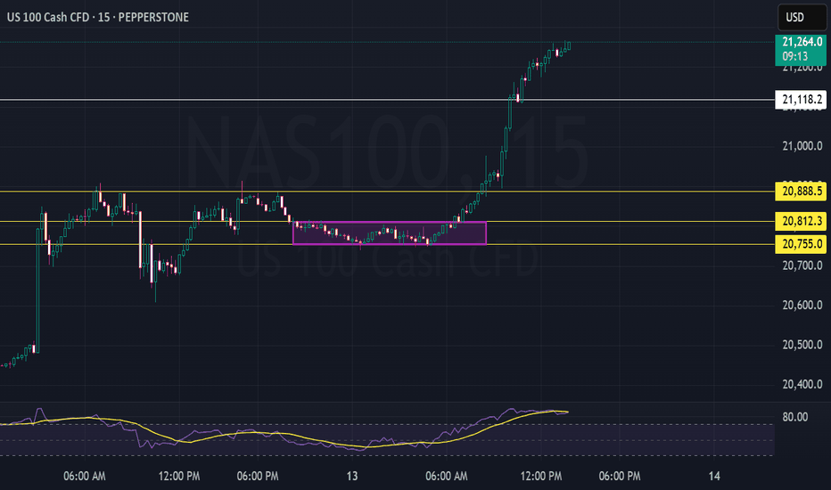Image resolution: width=831 pixels, height=490 pixels.
Task: Click the 80.00 indicator scale value
Action: (x=795, y=418)
